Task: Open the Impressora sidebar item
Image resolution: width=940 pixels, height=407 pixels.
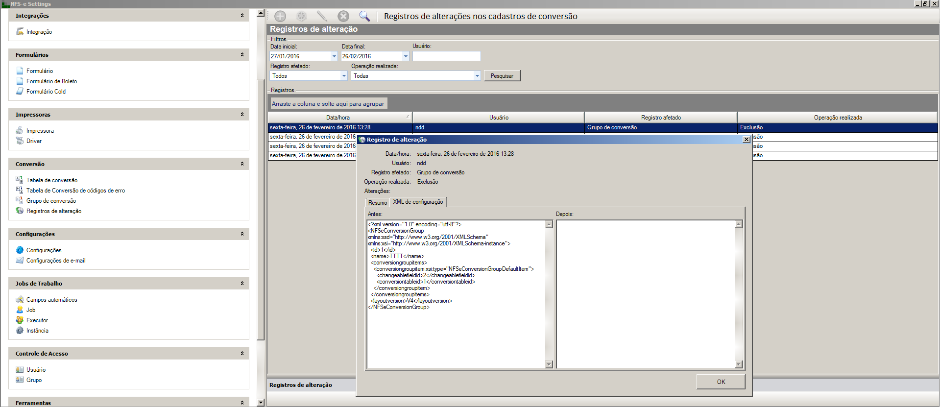Action: pos(40,131)
